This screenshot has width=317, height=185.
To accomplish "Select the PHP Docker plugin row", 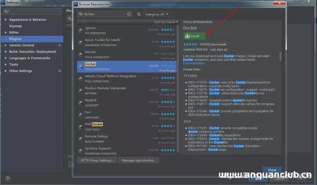I will coord(127,127).
